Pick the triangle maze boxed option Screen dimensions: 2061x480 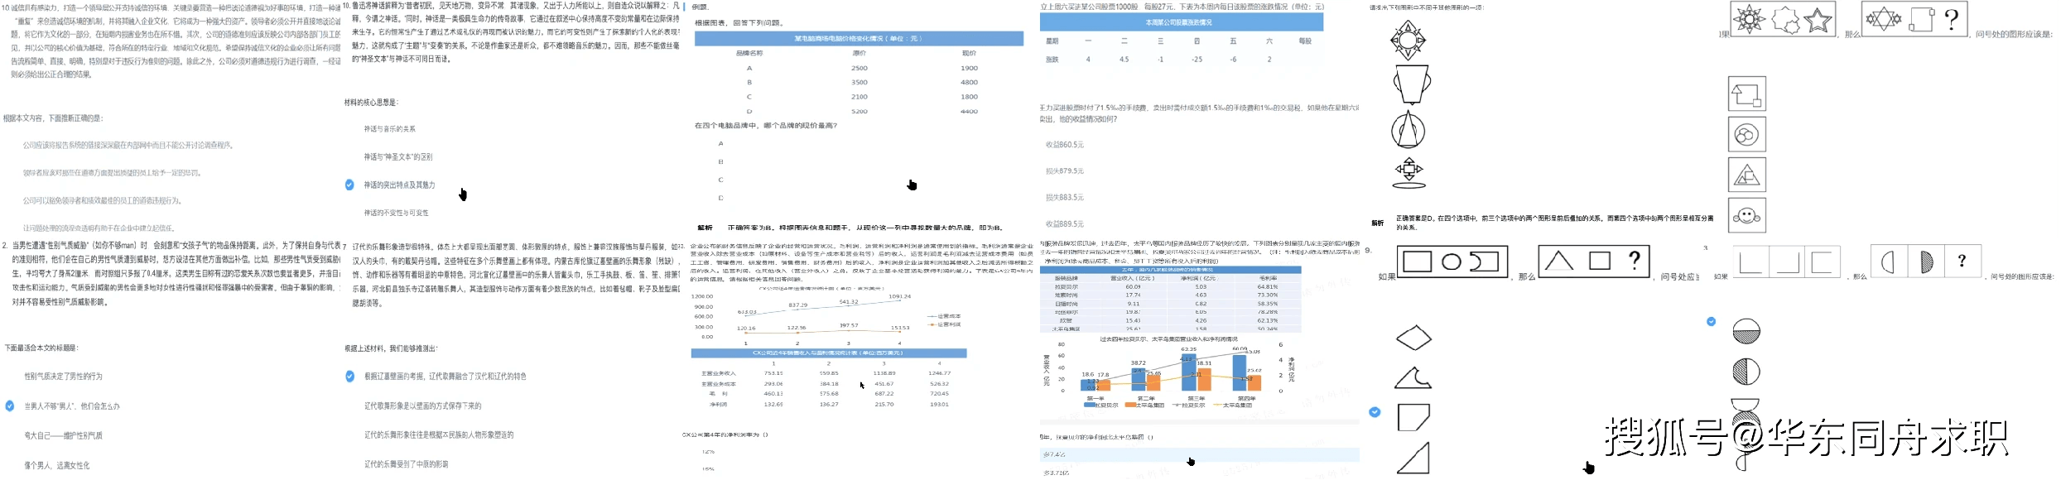pos(1747,175)
